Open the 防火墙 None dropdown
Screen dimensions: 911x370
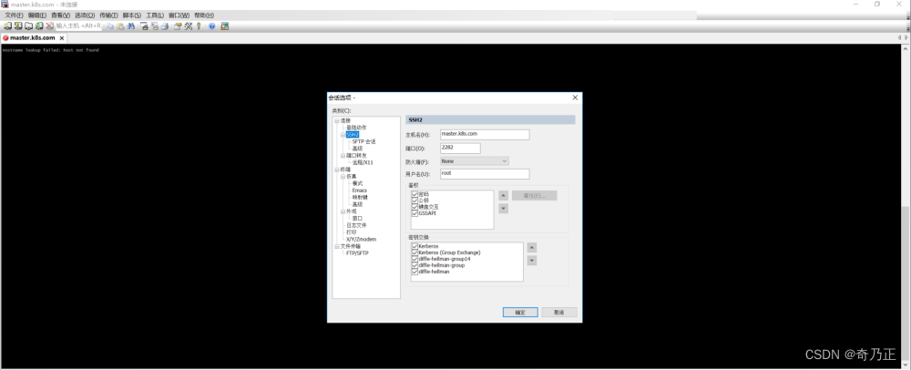(474, 161)
